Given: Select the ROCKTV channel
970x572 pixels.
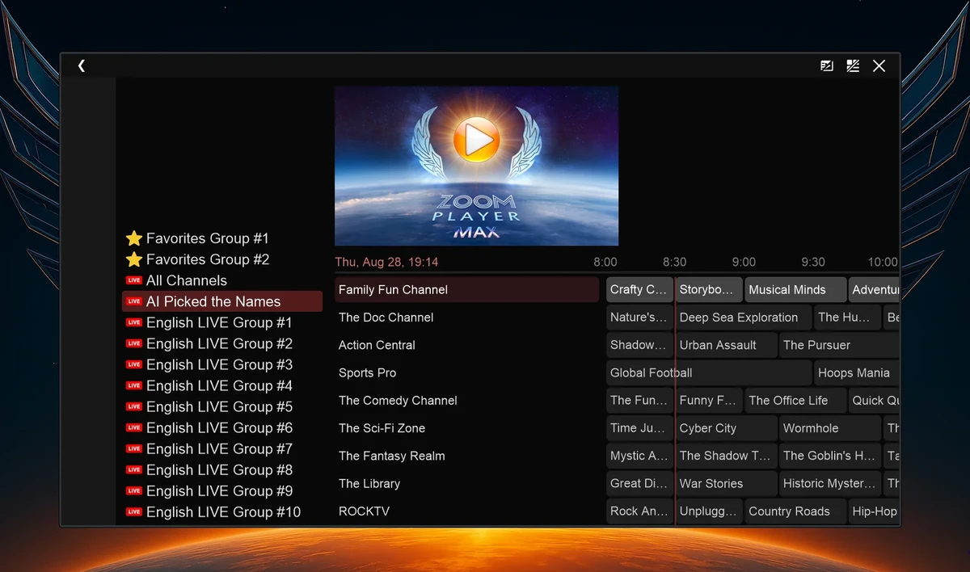Looking at the screenshot, I should click(466, 511).
